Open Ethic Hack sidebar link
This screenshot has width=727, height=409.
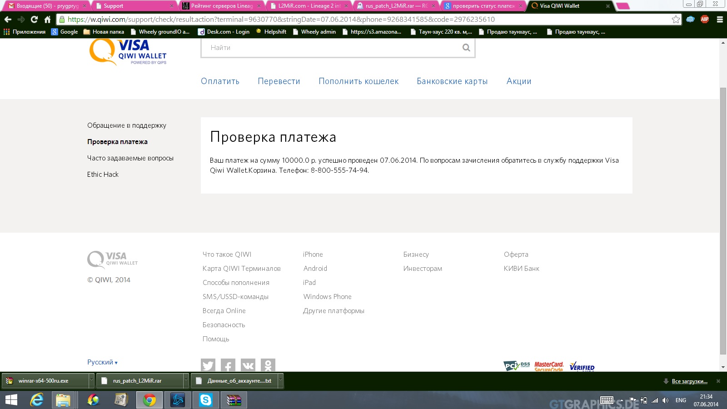(103, 175)
